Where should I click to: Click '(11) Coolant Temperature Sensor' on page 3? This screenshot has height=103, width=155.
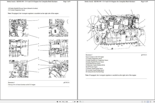(17, 10)
